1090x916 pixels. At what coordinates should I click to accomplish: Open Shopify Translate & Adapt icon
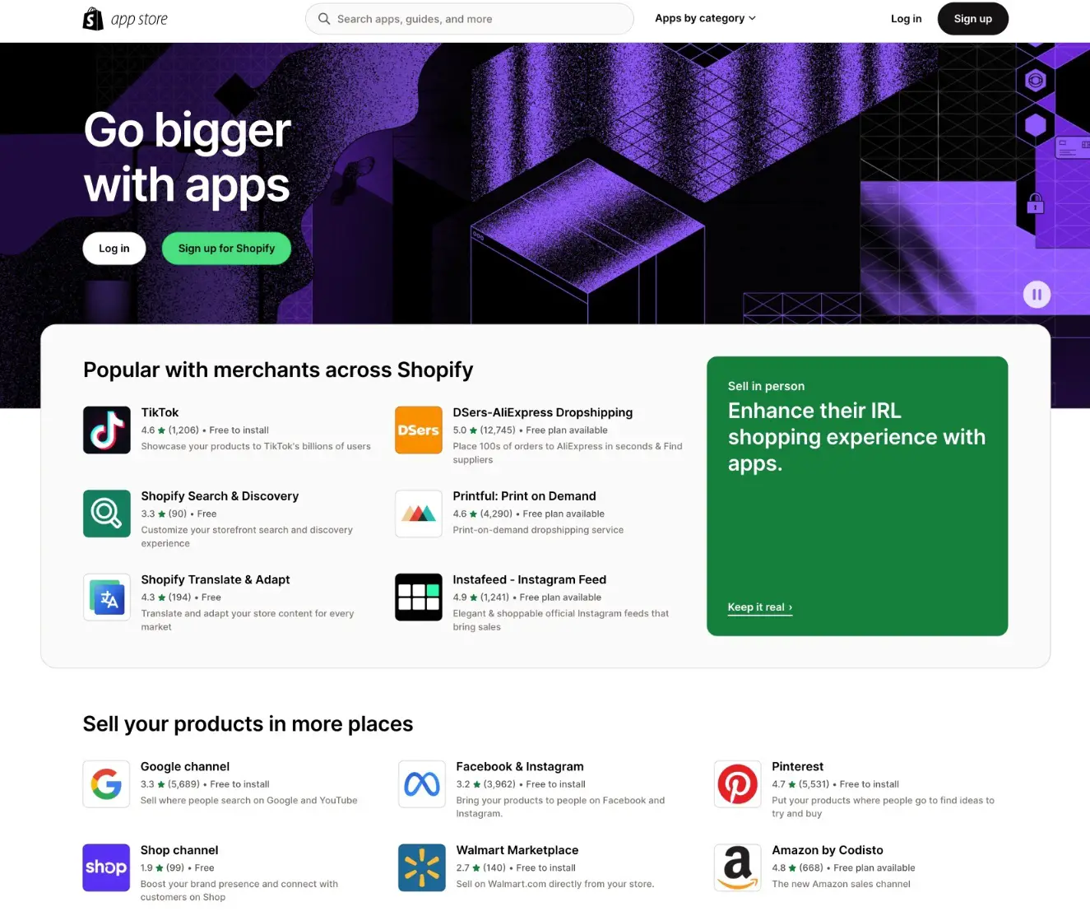coord(107,597)
